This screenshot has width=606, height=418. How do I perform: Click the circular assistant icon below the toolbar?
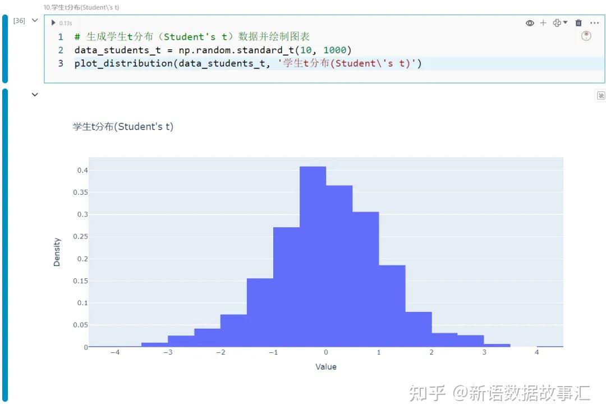(x=586, y=35)
